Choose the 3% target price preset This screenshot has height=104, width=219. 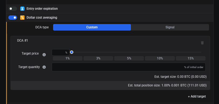pyautogui.click(x=98, y=58)
